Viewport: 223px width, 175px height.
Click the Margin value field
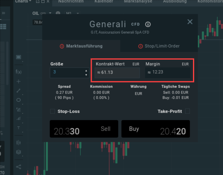pyautogui.click(x=167, y=73)
